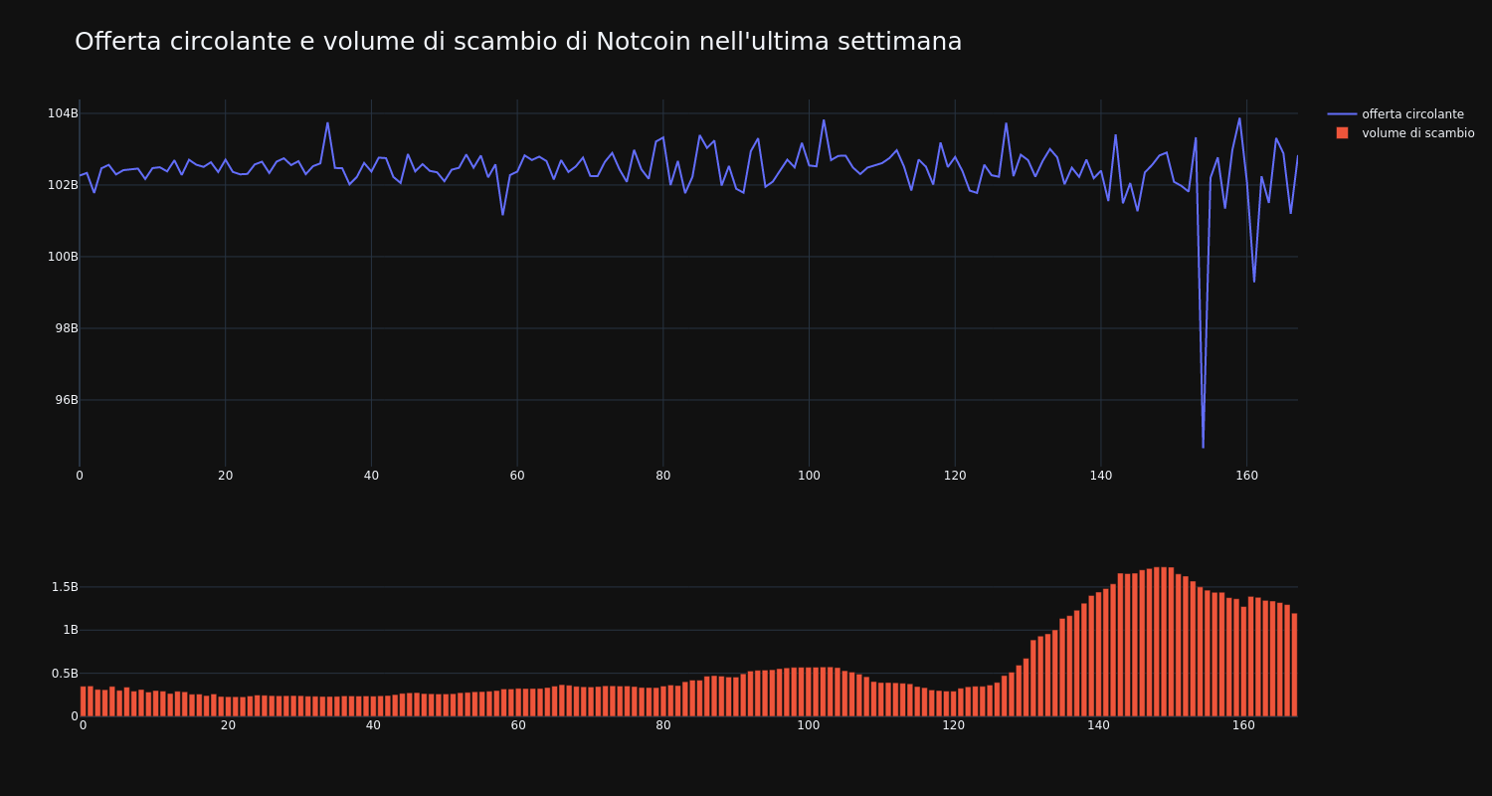Click the deepest dip of the supply line
The height and width of the screenshot is (796, 1492).
coord(1203,447)
